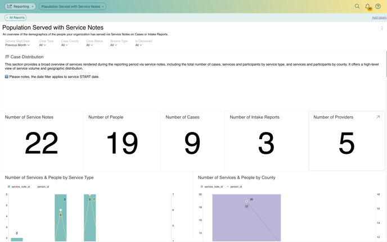
Task: Go back to All Reports
Action: (x=15, y=17)
